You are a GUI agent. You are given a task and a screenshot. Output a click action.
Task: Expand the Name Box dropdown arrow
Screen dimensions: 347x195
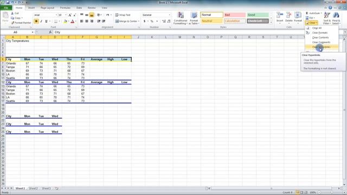coord(33,32)
